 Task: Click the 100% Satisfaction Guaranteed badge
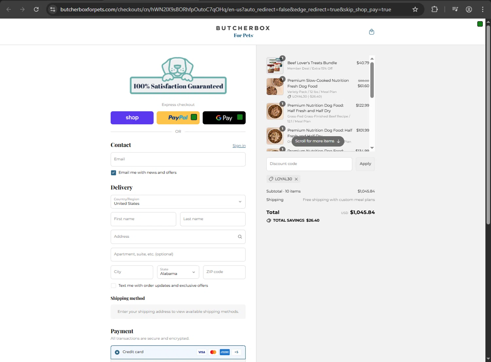[x=178, y=76]
